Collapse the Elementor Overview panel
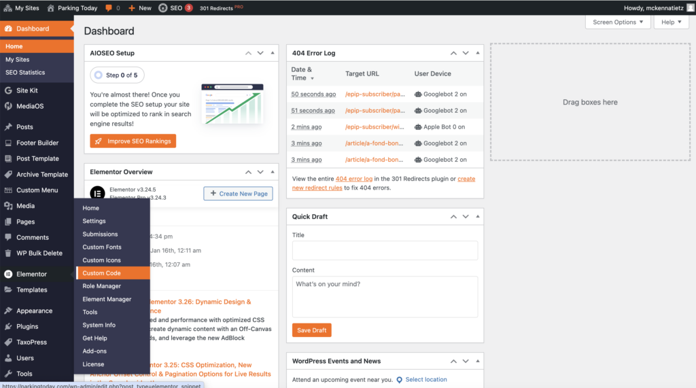 [x=273, y=172]
